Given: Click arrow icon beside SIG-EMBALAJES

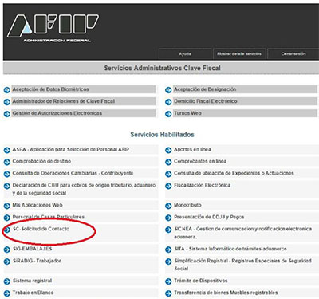Looking at the screenshot, I should 7,250.
